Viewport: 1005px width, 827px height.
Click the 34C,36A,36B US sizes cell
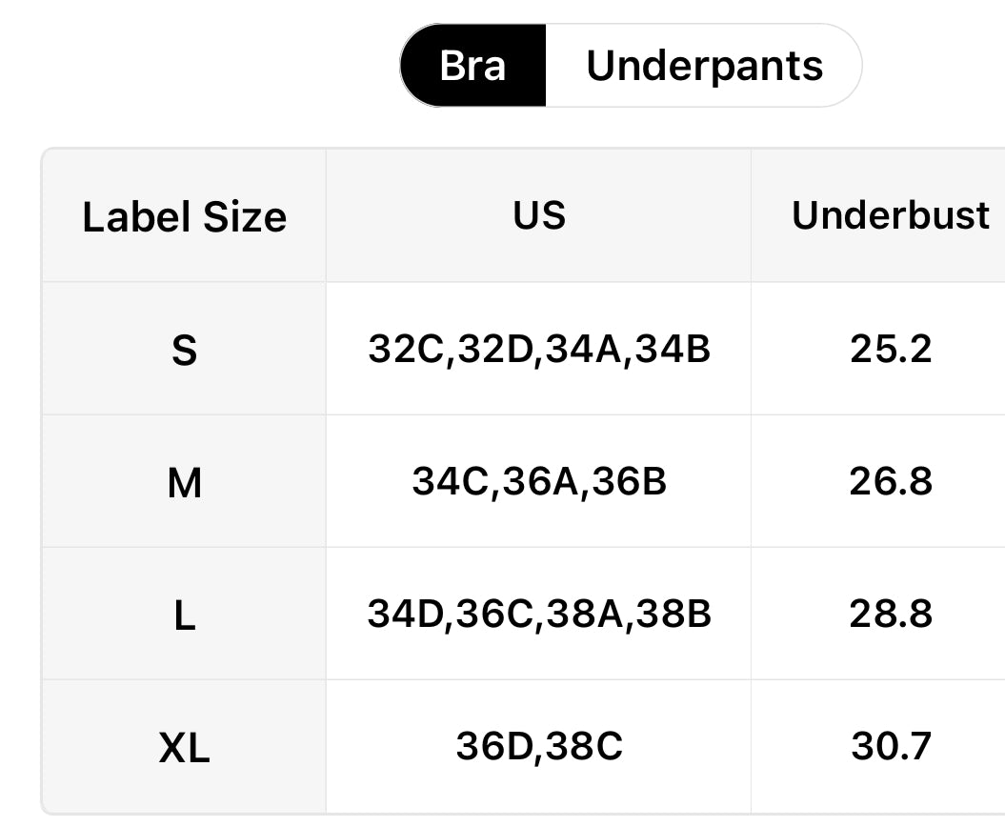click(539, 482)
